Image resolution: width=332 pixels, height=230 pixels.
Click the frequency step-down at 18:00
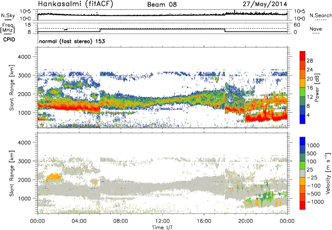tap(225, 30)
